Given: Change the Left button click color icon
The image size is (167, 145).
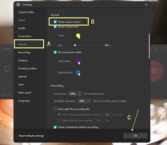Looking at the screenshot, I should pyautogui.click(x=78, y=62).
